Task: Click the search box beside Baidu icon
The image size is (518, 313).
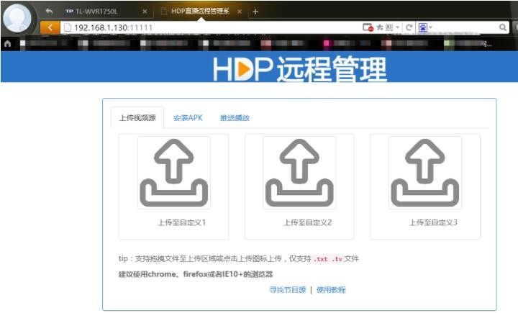Action: [465, 27]
